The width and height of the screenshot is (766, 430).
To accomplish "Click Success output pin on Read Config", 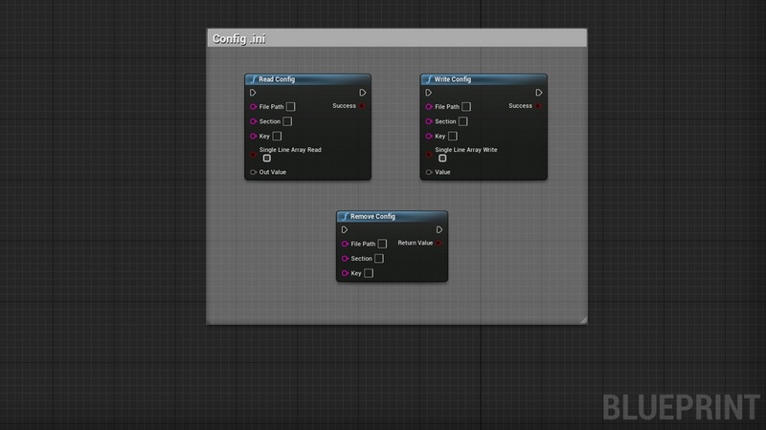I will pyautogui.click(x=363, y=106).
